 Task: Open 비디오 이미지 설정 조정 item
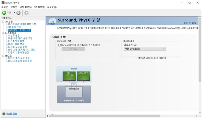coord(20,61)
